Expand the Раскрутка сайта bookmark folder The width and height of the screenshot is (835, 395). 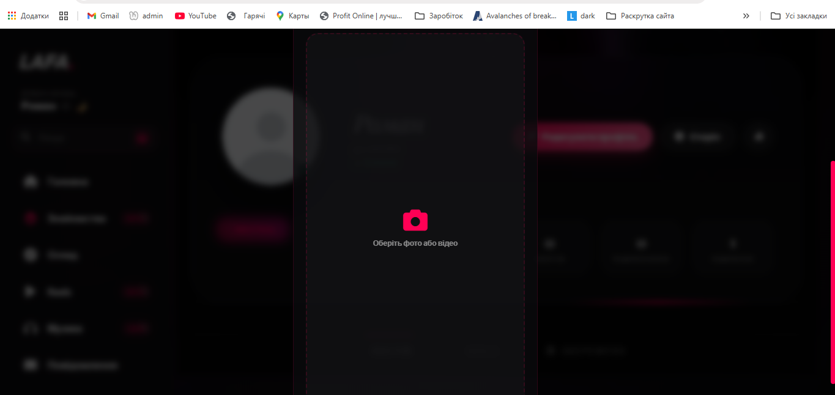(640, 16)
